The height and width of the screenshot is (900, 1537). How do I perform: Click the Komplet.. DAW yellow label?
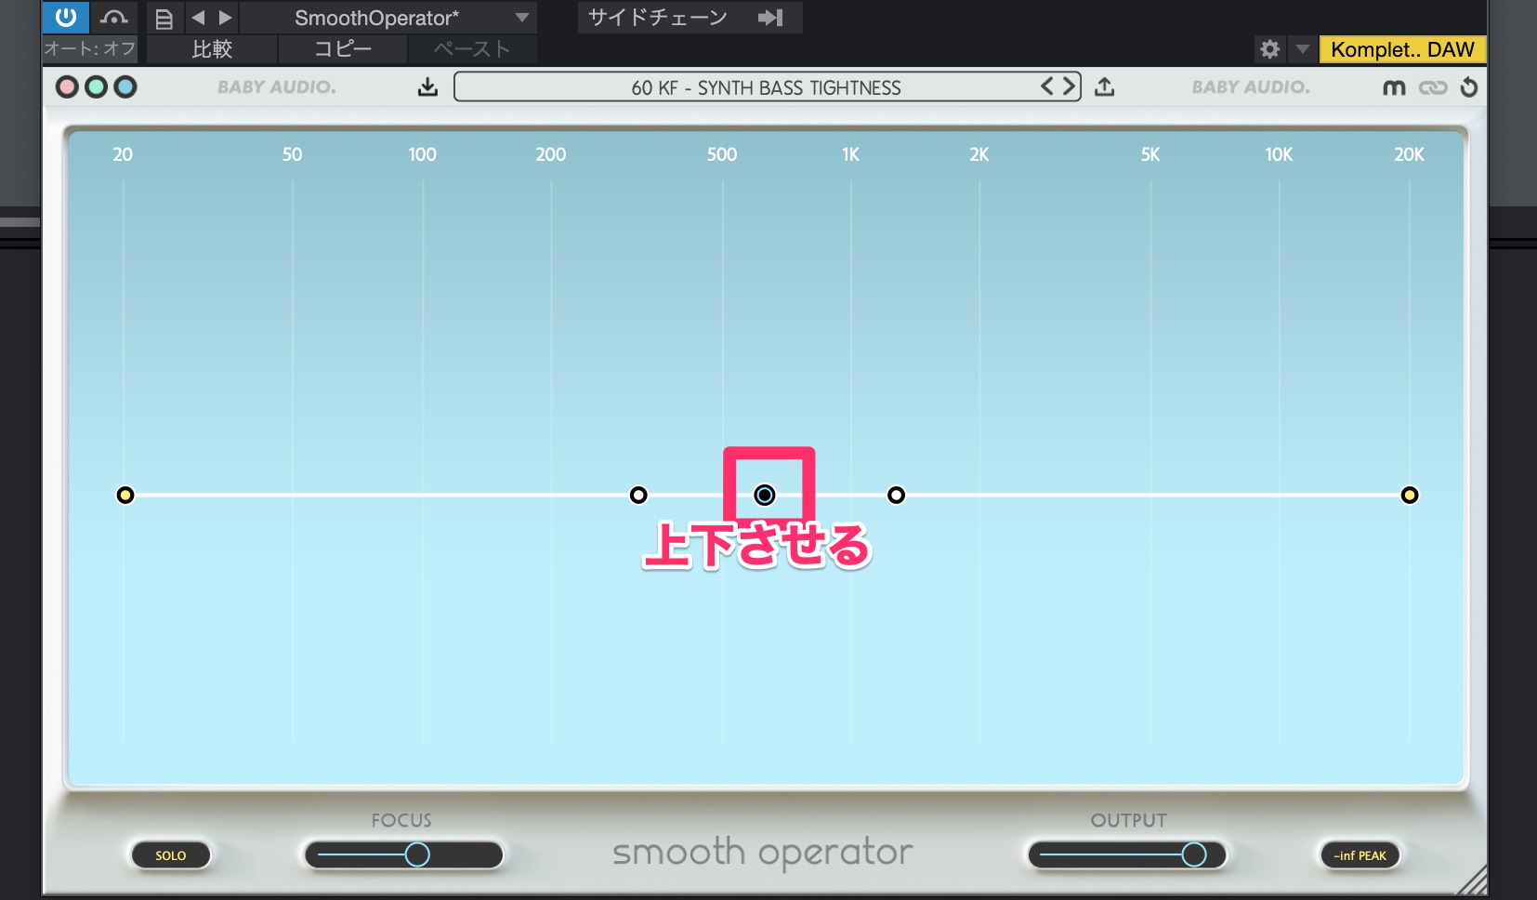(1401, 49)
